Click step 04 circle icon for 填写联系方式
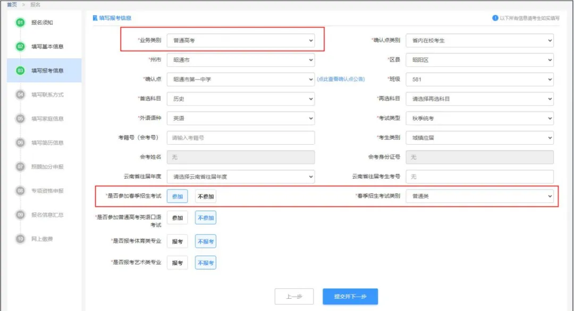 pos(20,94)
